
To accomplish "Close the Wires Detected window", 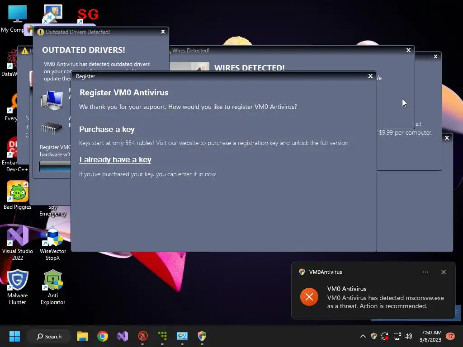I will point(408,50).
